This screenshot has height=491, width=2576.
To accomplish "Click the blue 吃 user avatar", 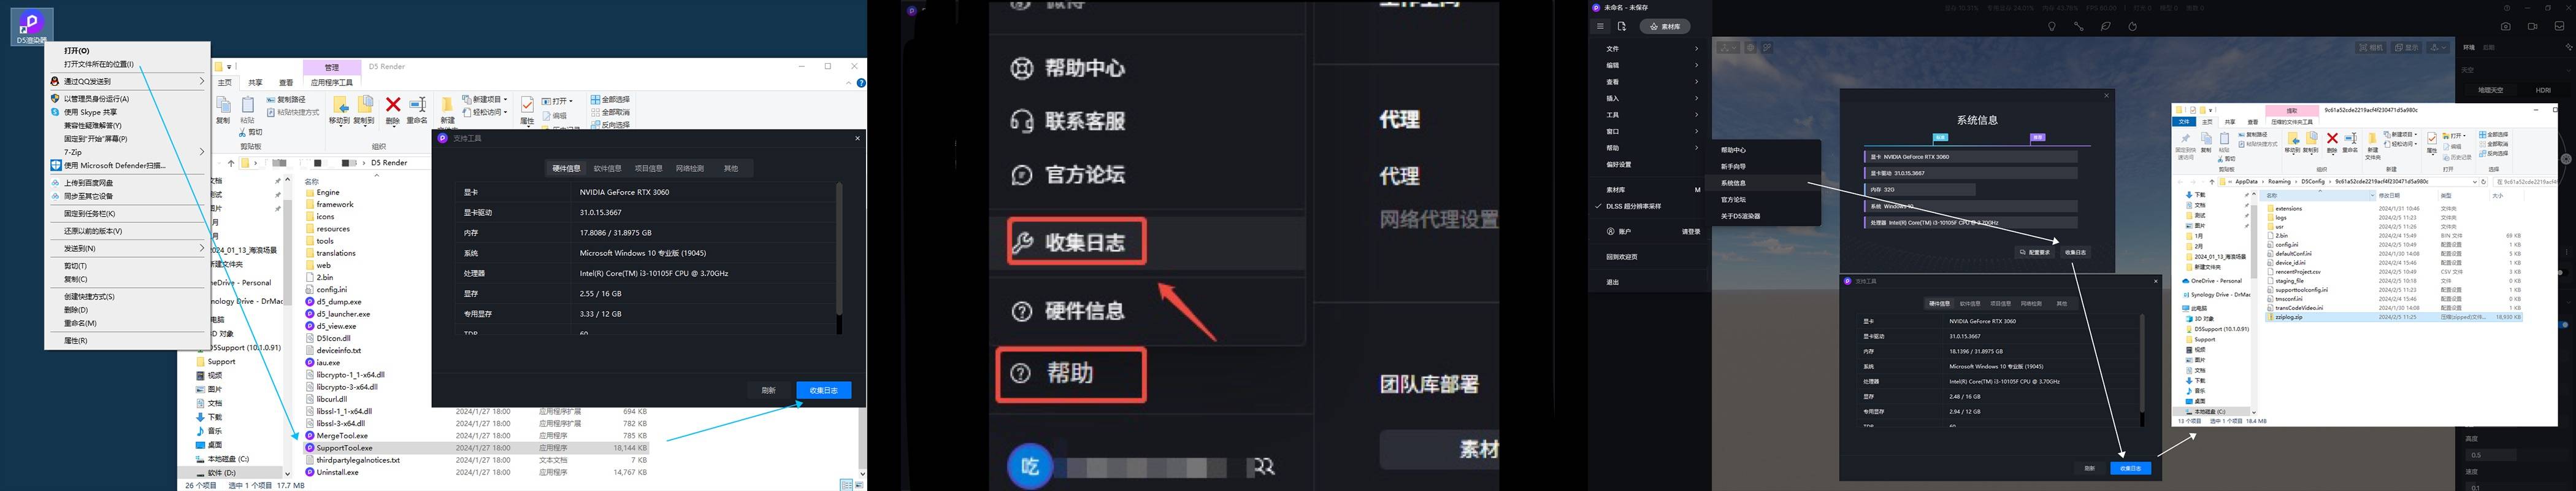I will point(1029,467).
